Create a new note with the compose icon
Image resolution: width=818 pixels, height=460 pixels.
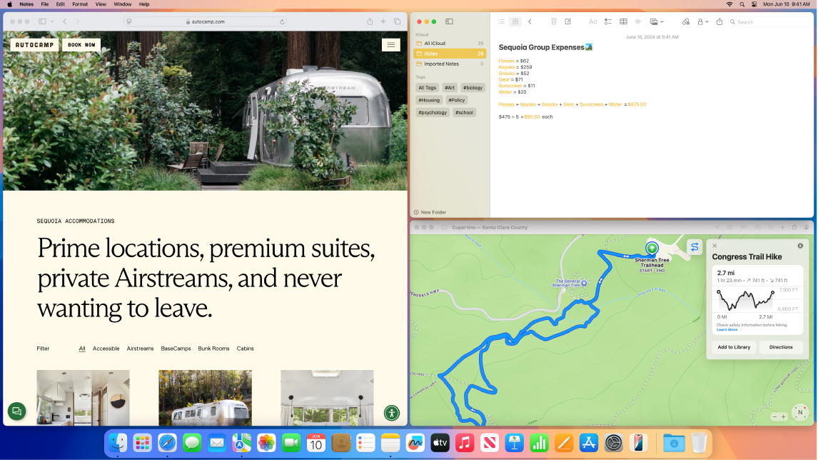click(x=568, y=21)
